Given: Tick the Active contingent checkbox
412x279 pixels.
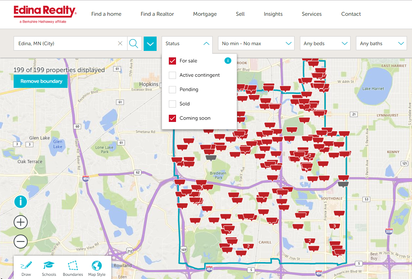Looking at the screenshot, I should [172, 75].
